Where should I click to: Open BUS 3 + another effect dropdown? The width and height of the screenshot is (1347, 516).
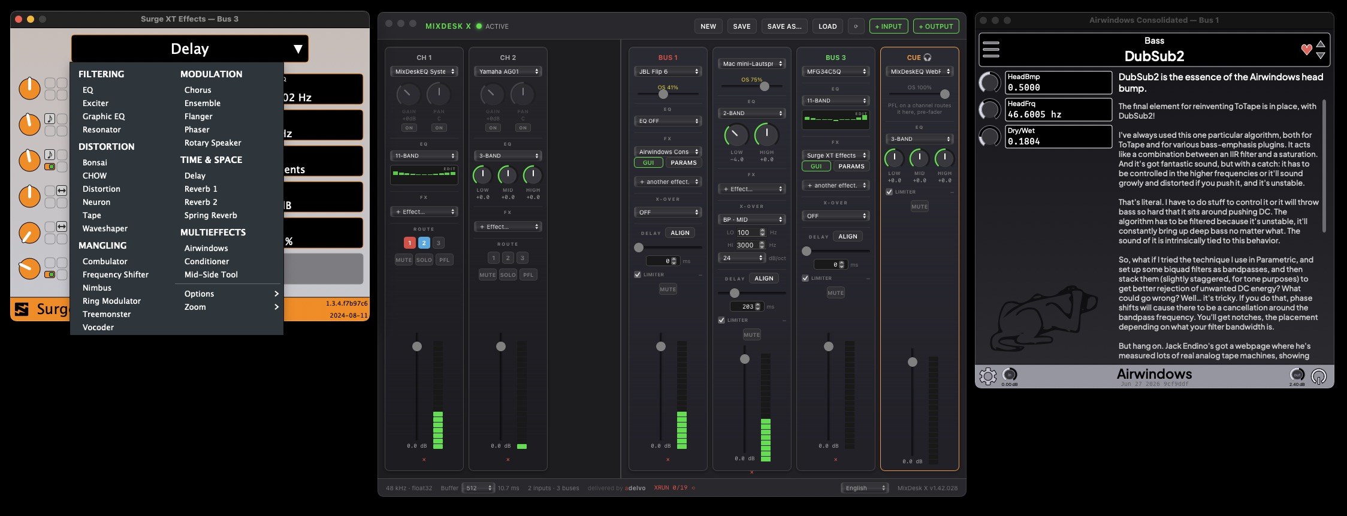(835, 185)
